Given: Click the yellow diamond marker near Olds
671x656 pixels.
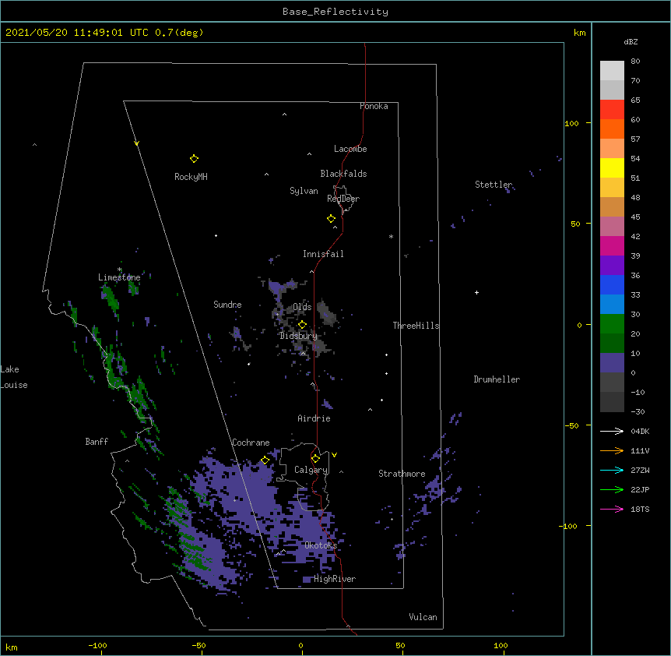Looking at the screenshot, I should [302, 325].
